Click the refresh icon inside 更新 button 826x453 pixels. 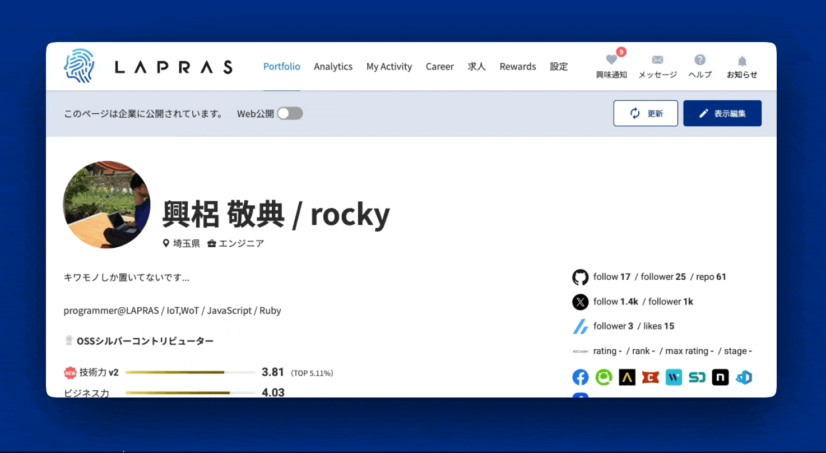tap(635, 113)
